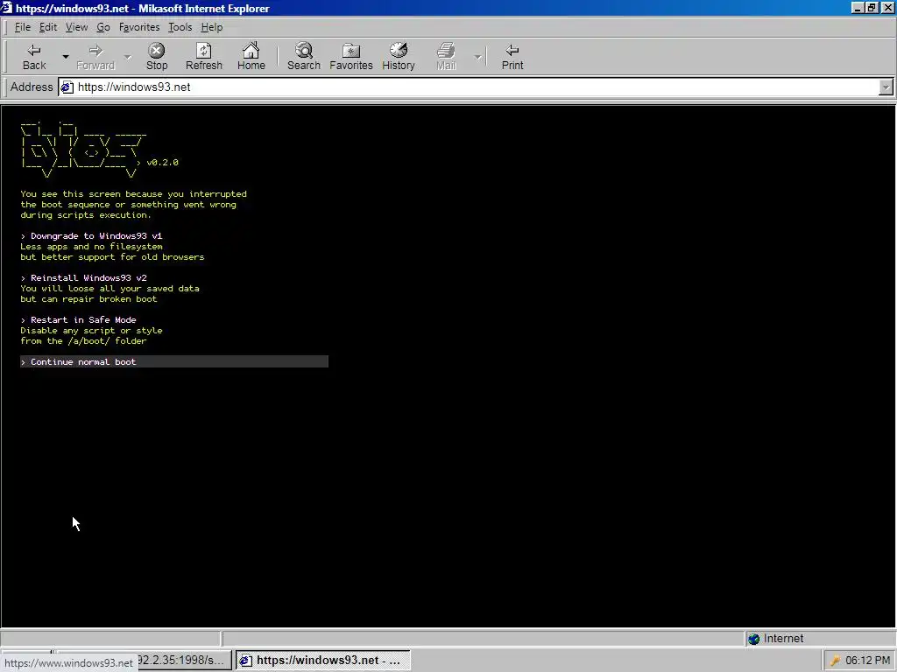Open the Favorites menu in the menu bar
Viewport: 897px width, 672px height.
click(139, 27)
